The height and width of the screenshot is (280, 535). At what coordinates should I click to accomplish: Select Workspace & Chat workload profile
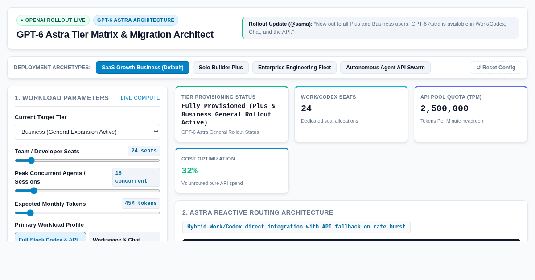[x=124, y=237]
